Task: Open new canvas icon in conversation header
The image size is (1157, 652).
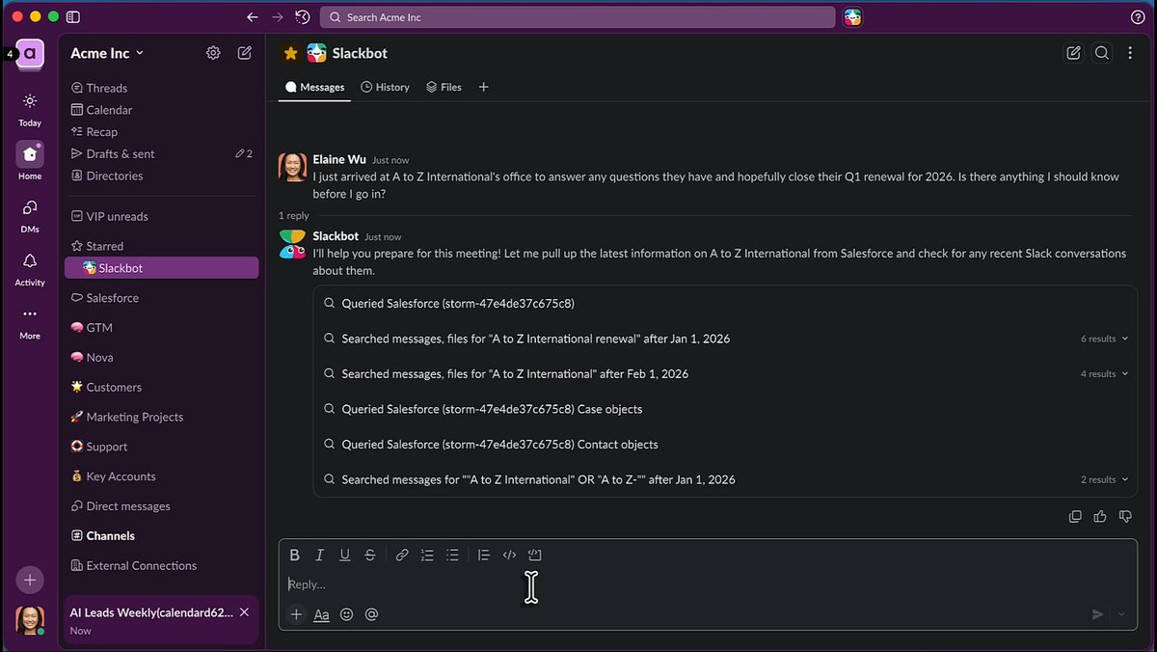Action: (x=1073, y=53)
